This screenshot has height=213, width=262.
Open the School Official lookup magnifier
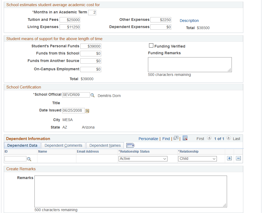pyautogui.click(x=93, y=95)
